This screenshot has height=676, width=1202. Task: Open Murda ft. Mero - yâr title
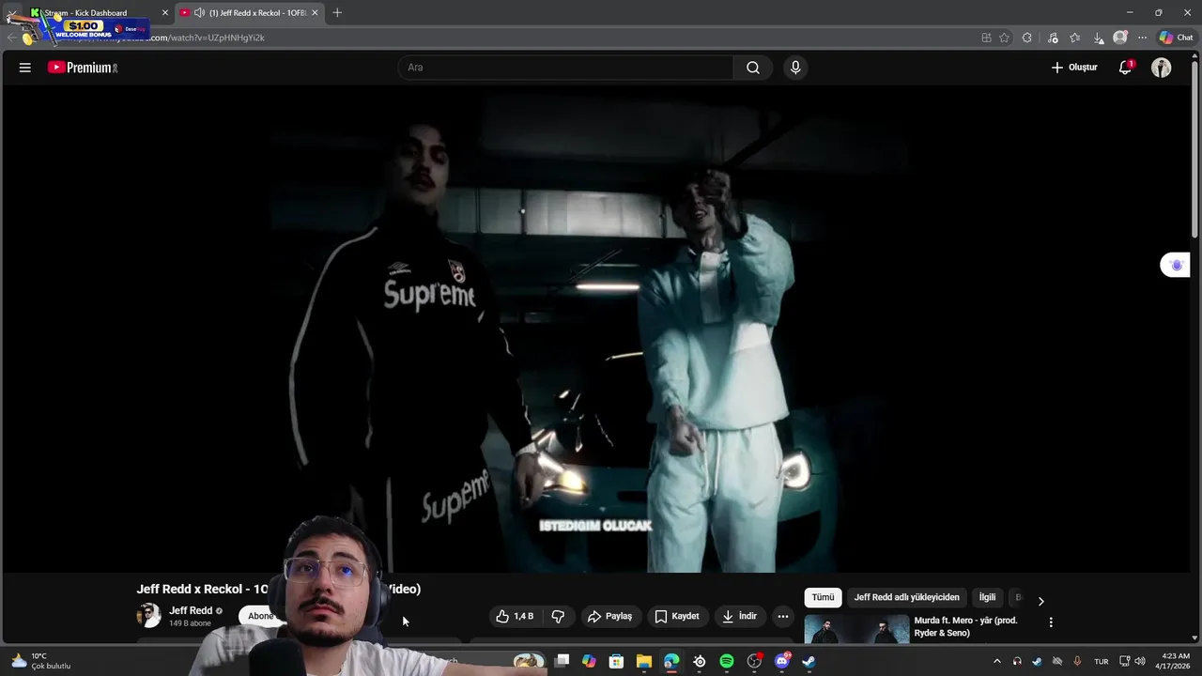965,626
